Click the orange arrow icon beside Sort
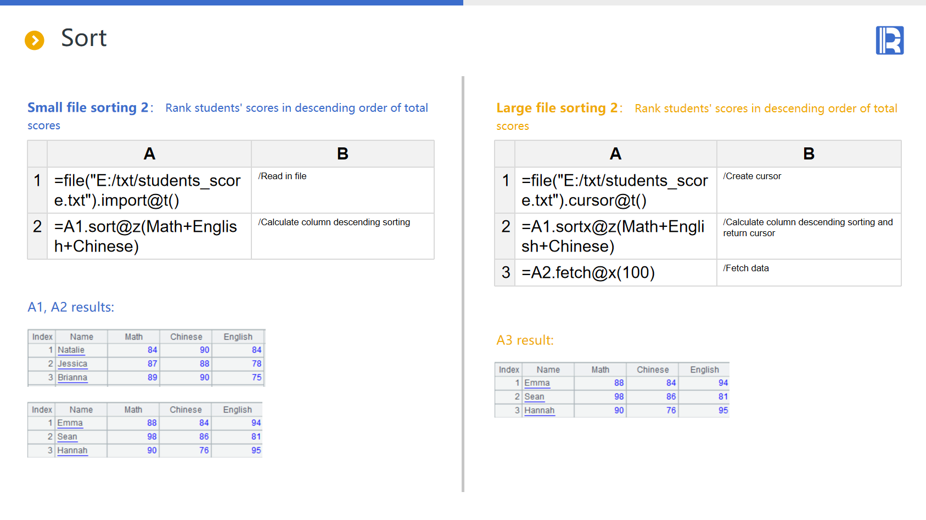The width and height of the screenshot is (926, 520). [35, 40]
